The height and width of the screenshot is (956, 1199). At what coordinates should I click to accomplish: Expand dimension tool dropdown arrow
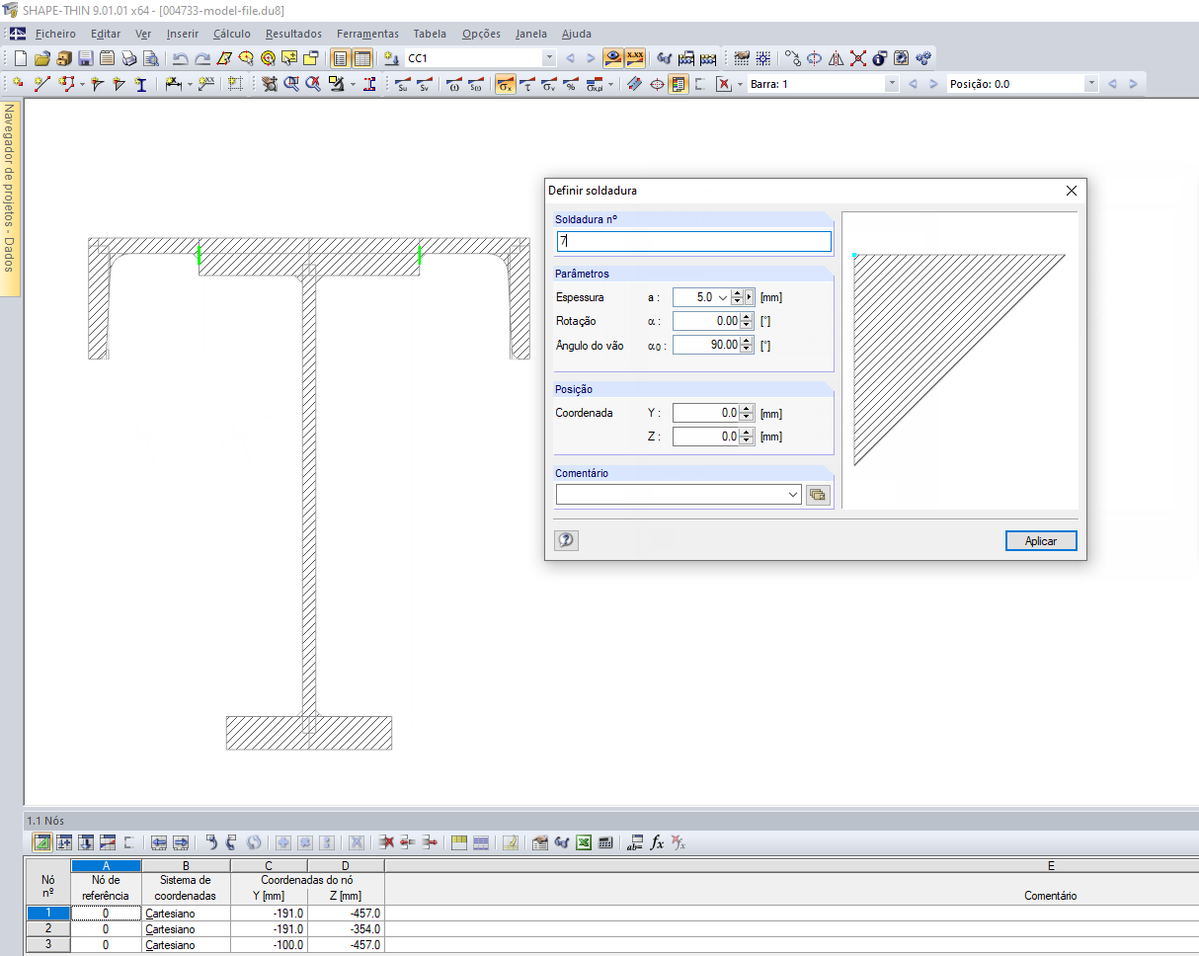coord(190,84)
